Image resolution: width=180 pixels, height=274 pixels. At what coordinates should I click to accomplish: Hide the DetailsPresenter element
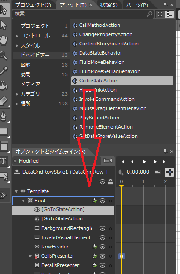tap(103, 266)
